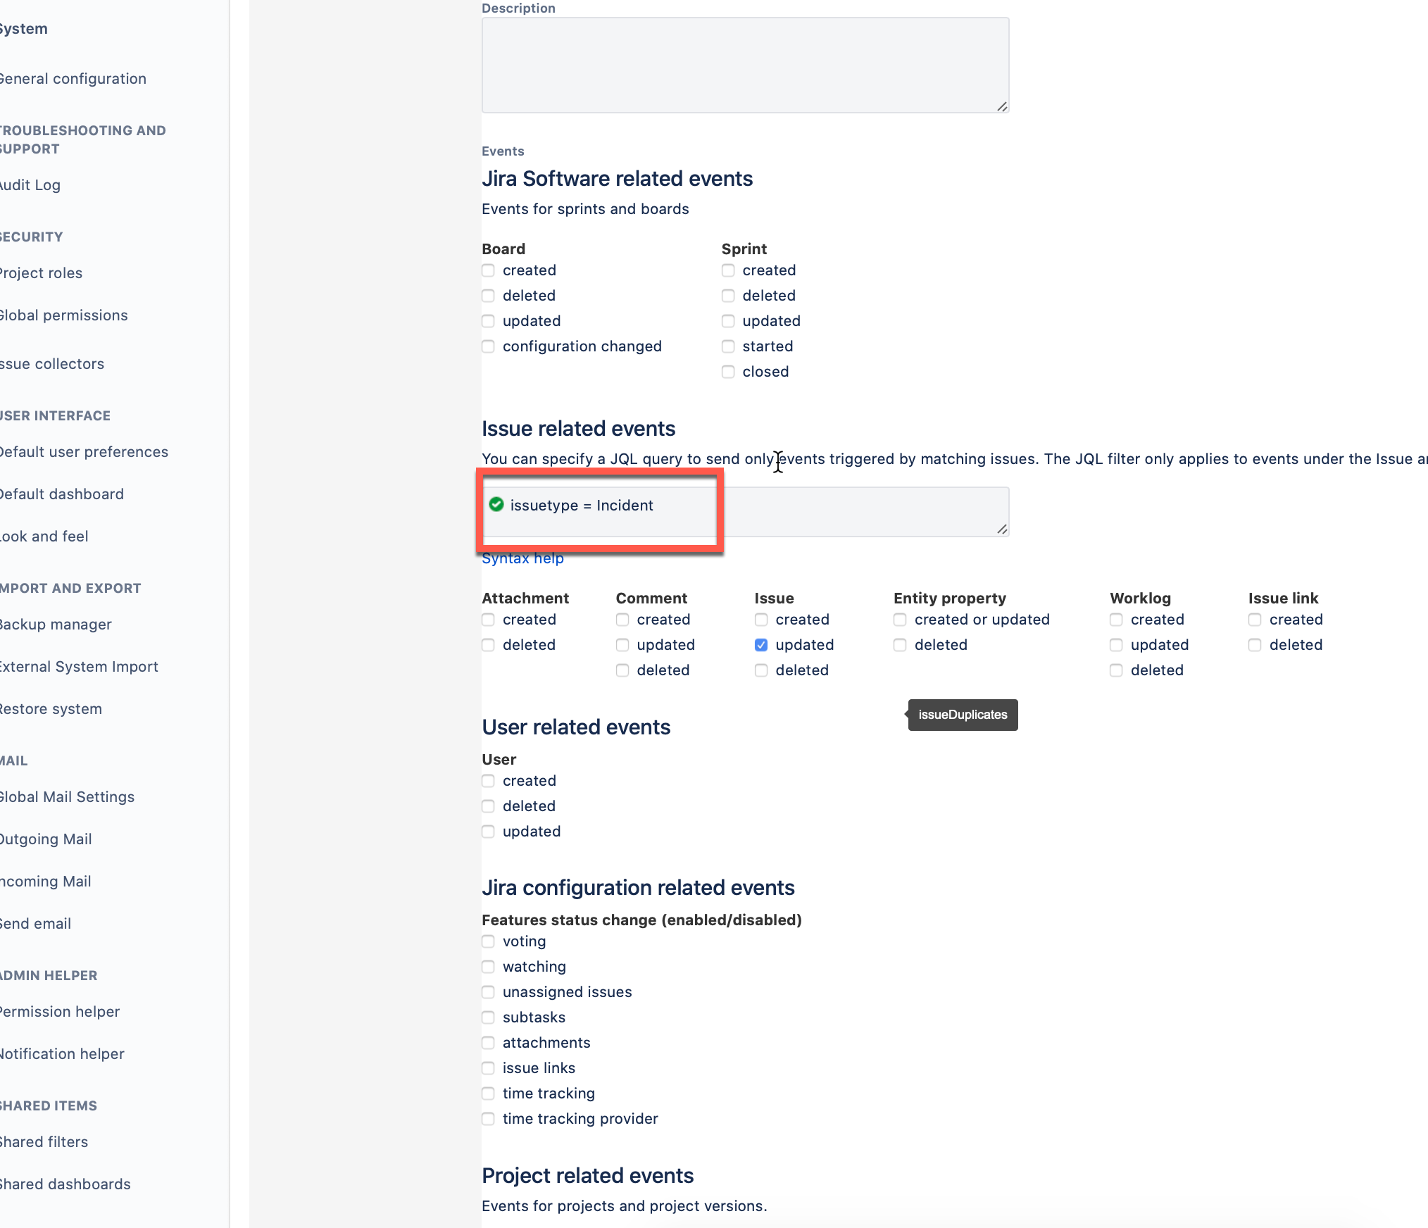This screenshot has height=1228, width=1428.
Task: Check the Worklog updated event
Action: pyautogui.click(x=1115, y=644)
